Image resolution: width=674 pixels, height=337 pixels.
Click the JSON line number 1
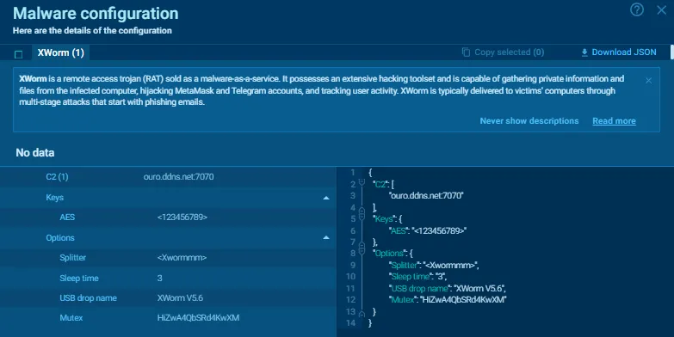point(353,173)
